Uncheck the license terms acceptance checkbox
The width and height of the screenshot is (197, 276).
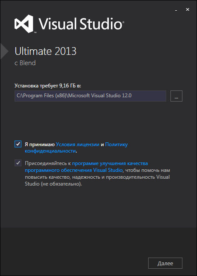(18, 144)
